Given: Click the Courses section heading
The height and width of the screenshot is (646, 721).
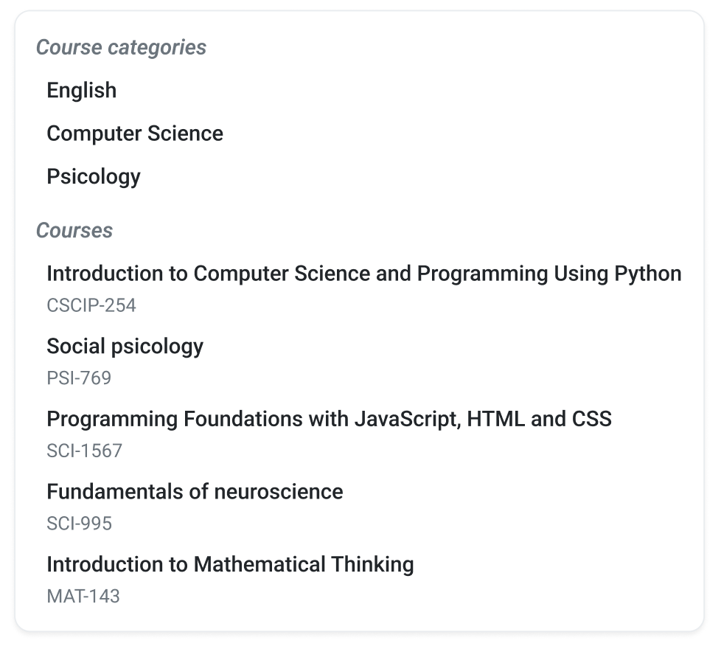Looking at the screenshot, I should (x=74, y=230).
